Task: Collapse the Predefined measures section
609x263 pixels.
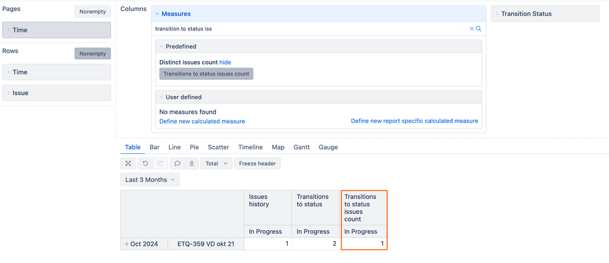Action: pos(318,46)
